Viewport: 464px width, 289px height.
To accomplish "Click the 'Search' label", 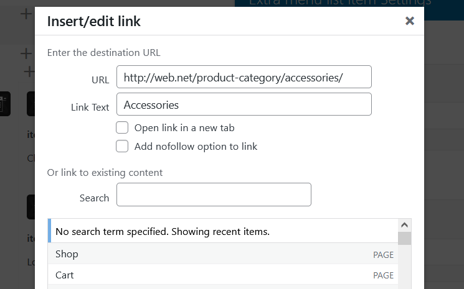I will click(94, 198).
